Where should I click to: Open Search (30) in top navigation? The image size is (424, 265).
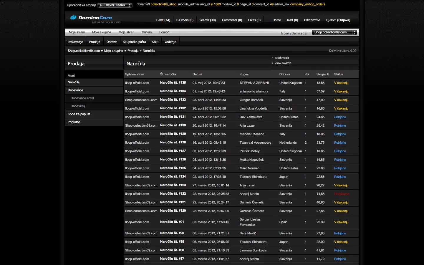(208, 20)
